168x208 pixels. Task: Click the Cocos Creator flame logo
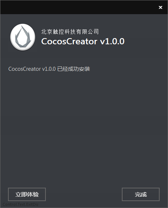23,37
